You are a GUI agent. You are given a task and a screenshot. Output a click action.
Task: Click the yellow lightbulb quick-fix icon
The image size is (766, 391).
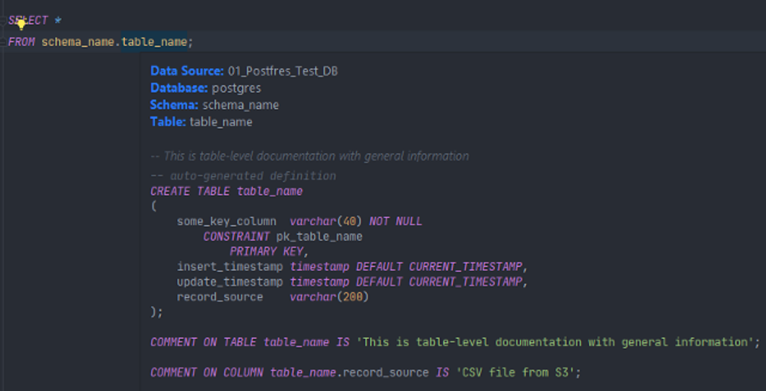(x=21, y=24)
